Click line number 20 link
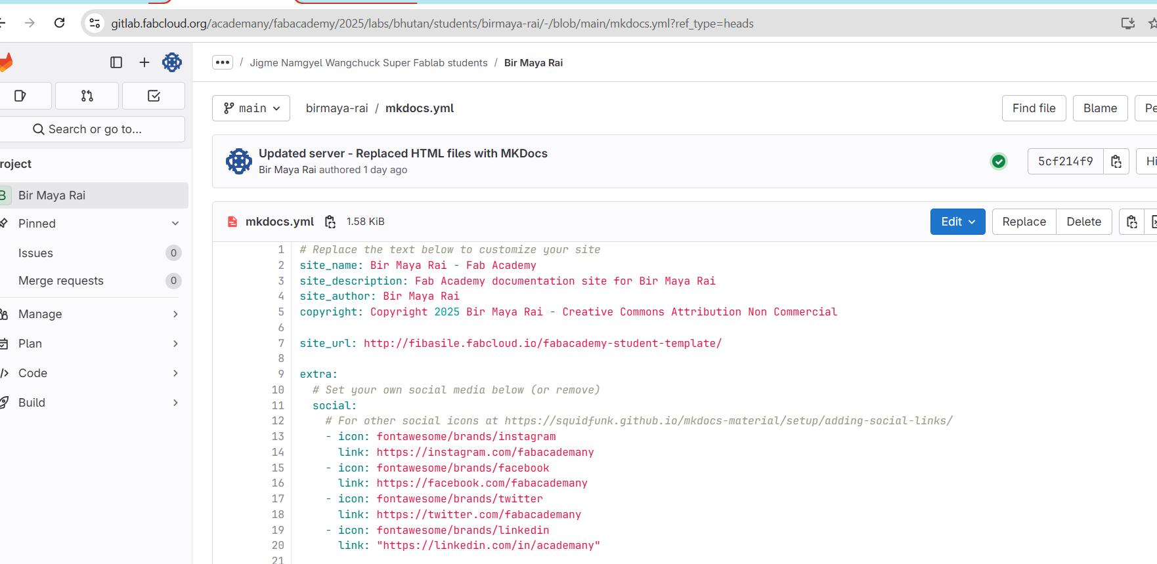The height and width of the screenshot is (564, 1157). [x=278, y=546]
